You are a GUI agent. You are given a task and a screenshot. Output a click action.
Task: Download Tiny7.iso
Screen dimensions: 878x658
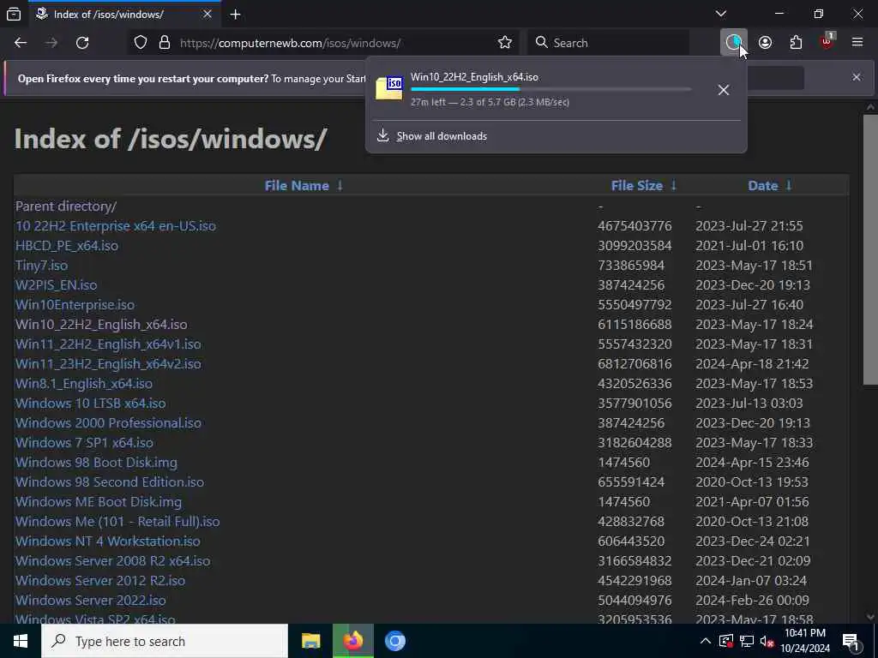coord(41,265)
